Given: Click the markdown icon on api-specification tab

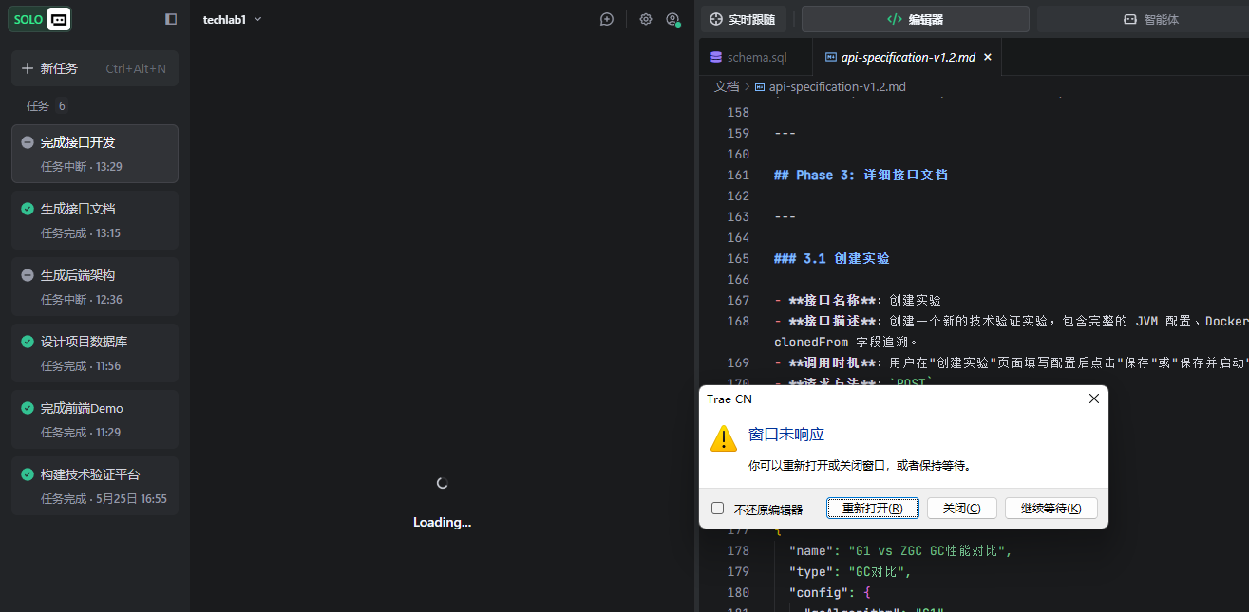Looking at the screenshot, I should point(831,57).
